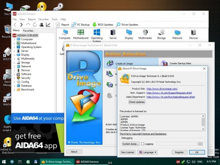The width and height of the screenshot is (220, 165).
Task: Click the AIDA64 tray icon in taskbar
Action: [x=178, y=162]
